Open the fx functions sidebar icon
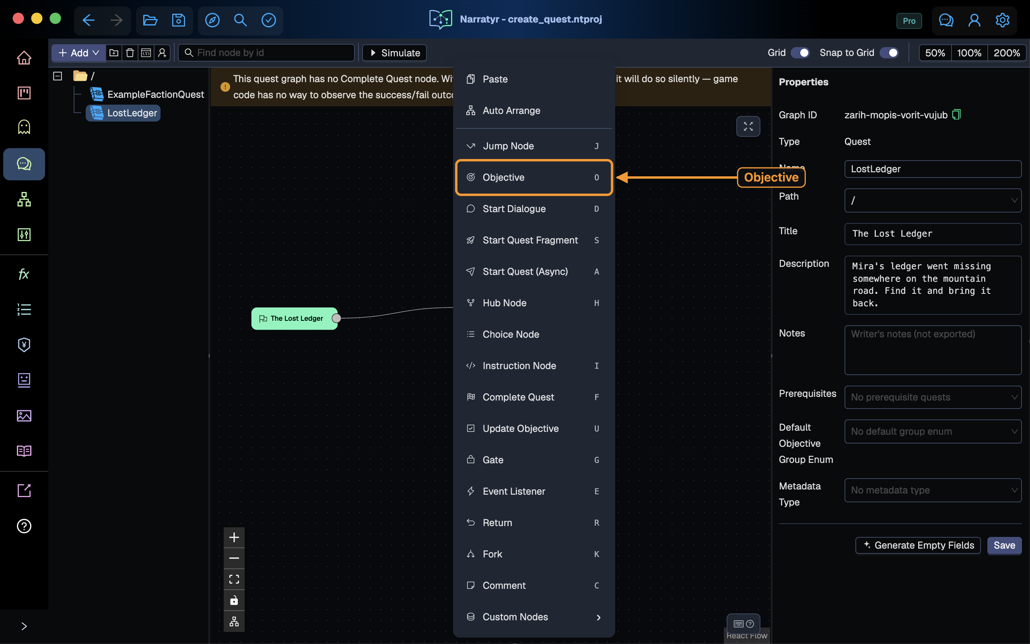 [24, 274]
